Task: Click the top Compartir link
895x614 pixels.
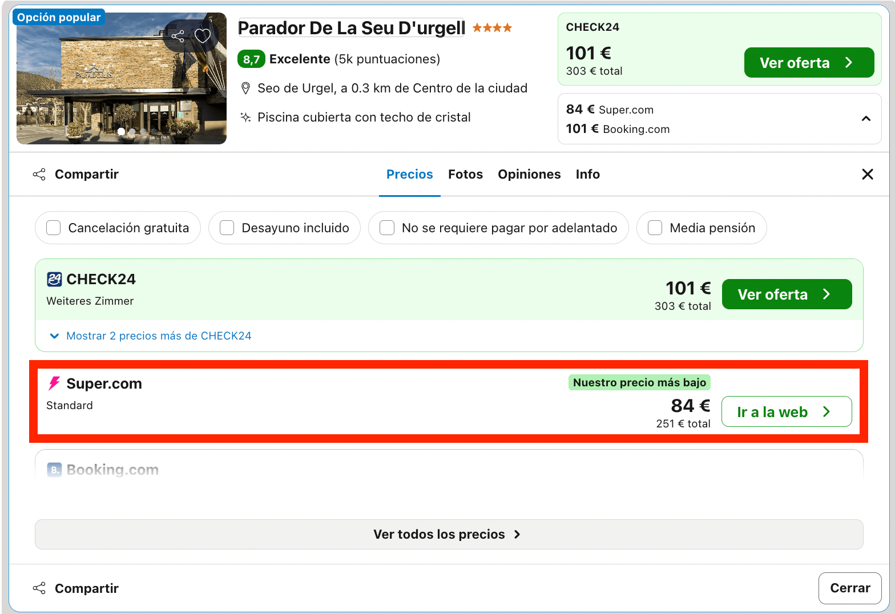Action: coord(87,175)
